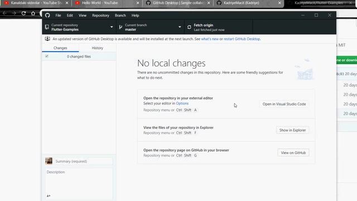Click the browser back arrow icon
The height and width of the screenshot is (201, 357).
tap(4, 13)
